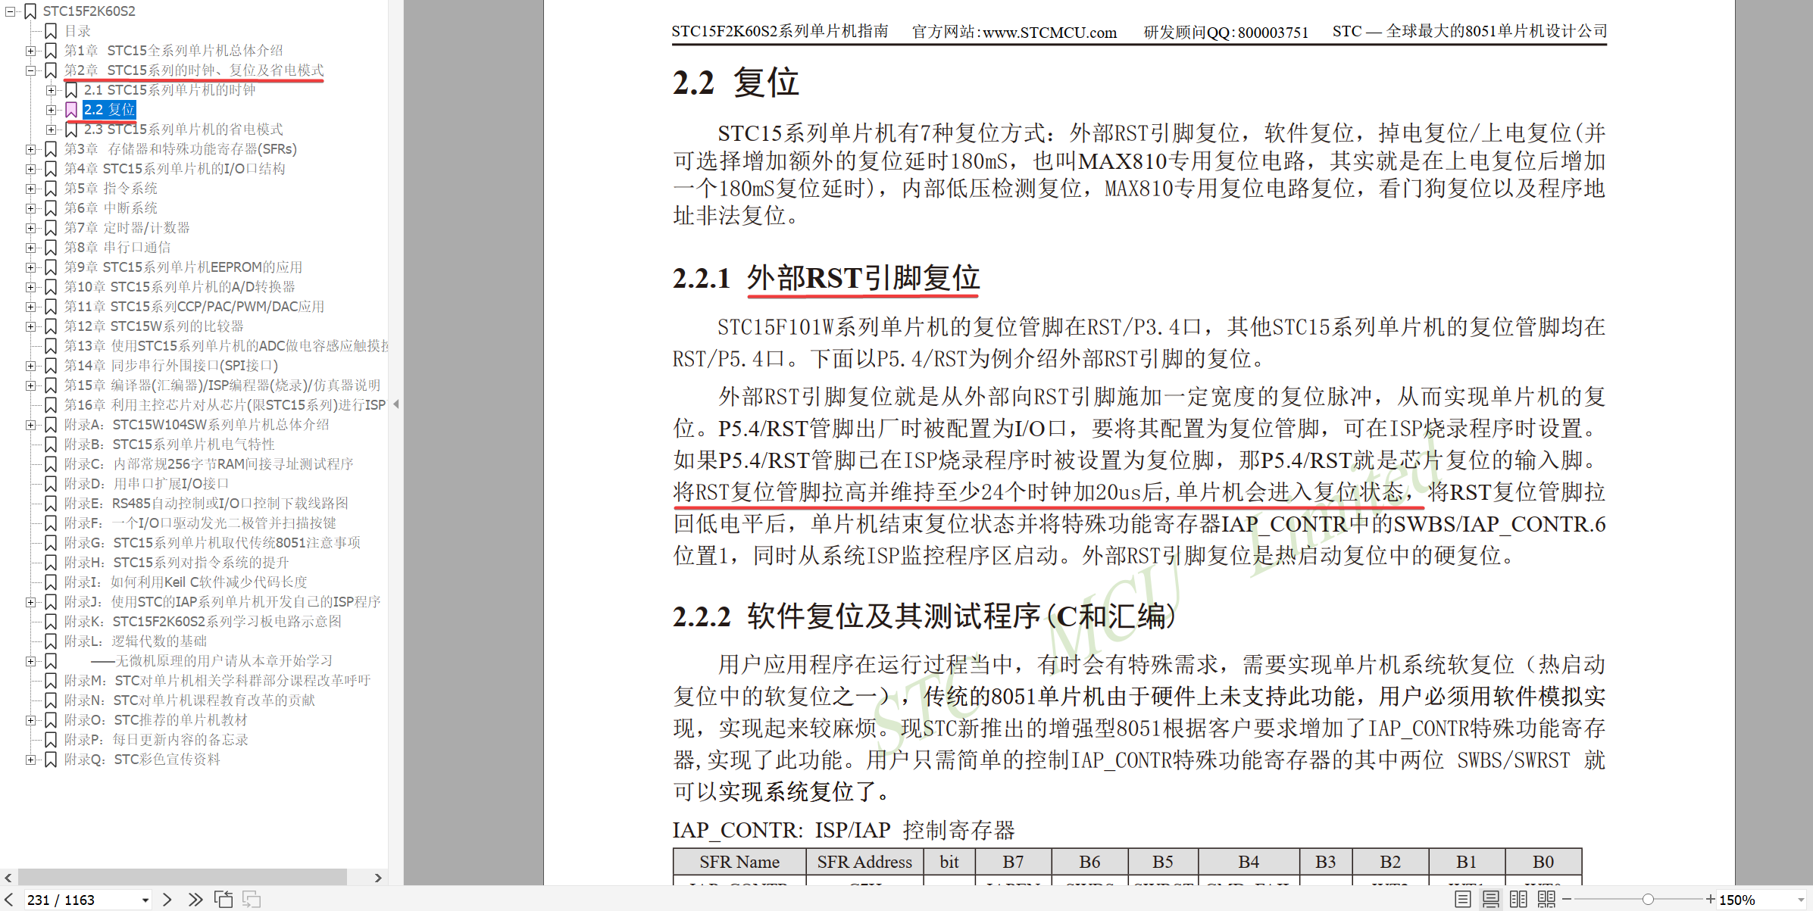Viewport: 1813px width, 911px height.
Task: Click the pink bookmark icon of 2.2 复位
Action: tap(71, 110)
